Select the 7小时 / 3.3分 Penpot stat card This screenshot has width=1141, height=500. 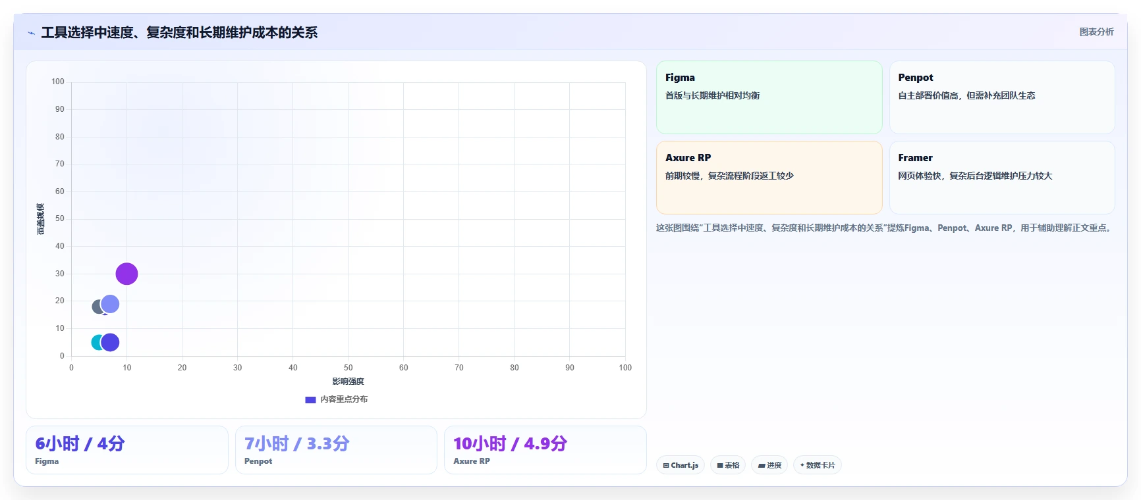(336, 450)
